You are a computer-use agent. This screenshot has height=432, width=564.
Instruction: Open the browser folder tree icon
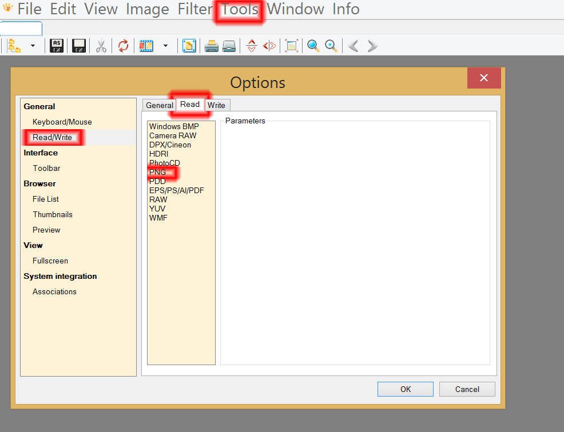click(14, 46)
